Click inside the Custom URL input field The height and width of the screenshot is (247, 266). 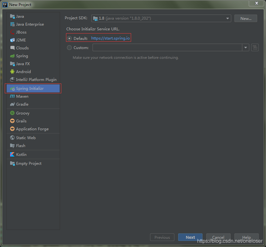click(167, 47)
